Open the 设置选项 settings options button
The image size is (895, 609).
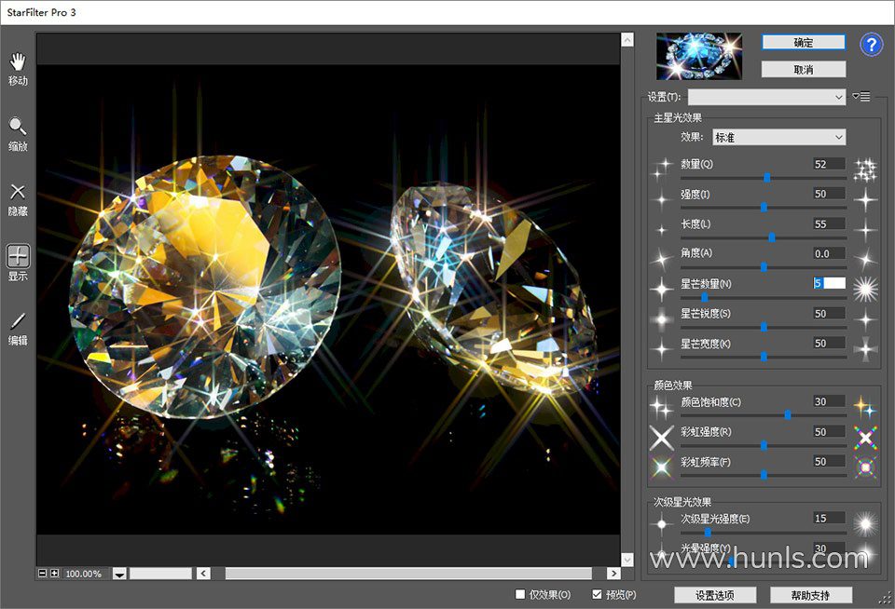pyautogui.click(x=715, y=595)
